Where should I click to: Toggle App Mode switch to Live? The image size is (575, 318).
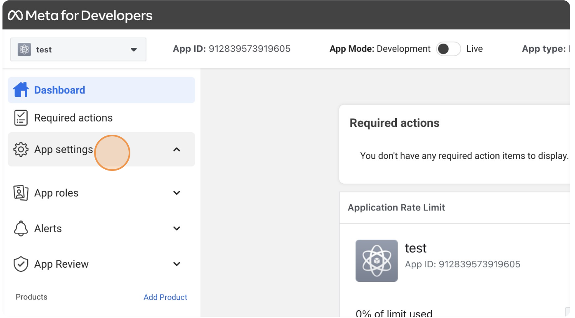(448, 49)
